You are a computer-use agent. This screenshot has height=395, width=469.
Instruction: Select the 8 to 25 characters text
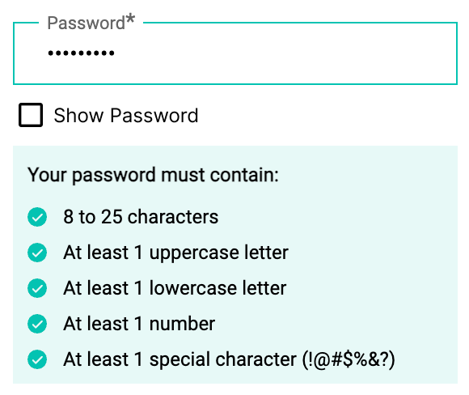(x=141, y=217)
